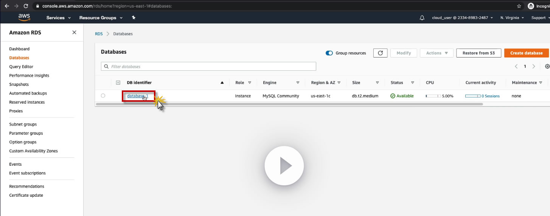This screenshot has width=550, height=216.
Task: Toggle Group resources switch
Action: (329, 53)
